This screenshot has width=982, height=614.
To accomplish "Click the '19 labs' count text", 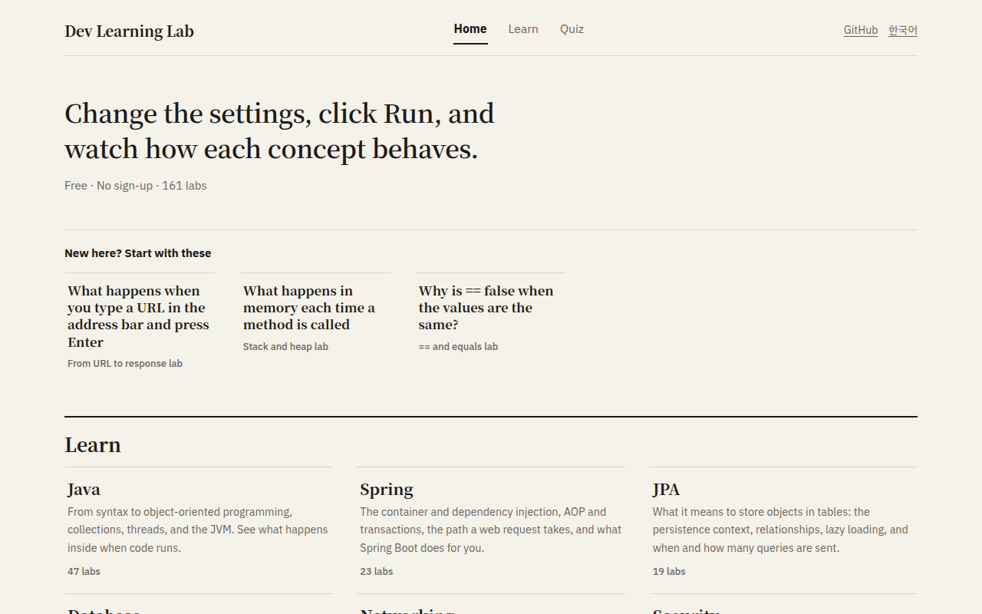I will [x=669, y=572].
